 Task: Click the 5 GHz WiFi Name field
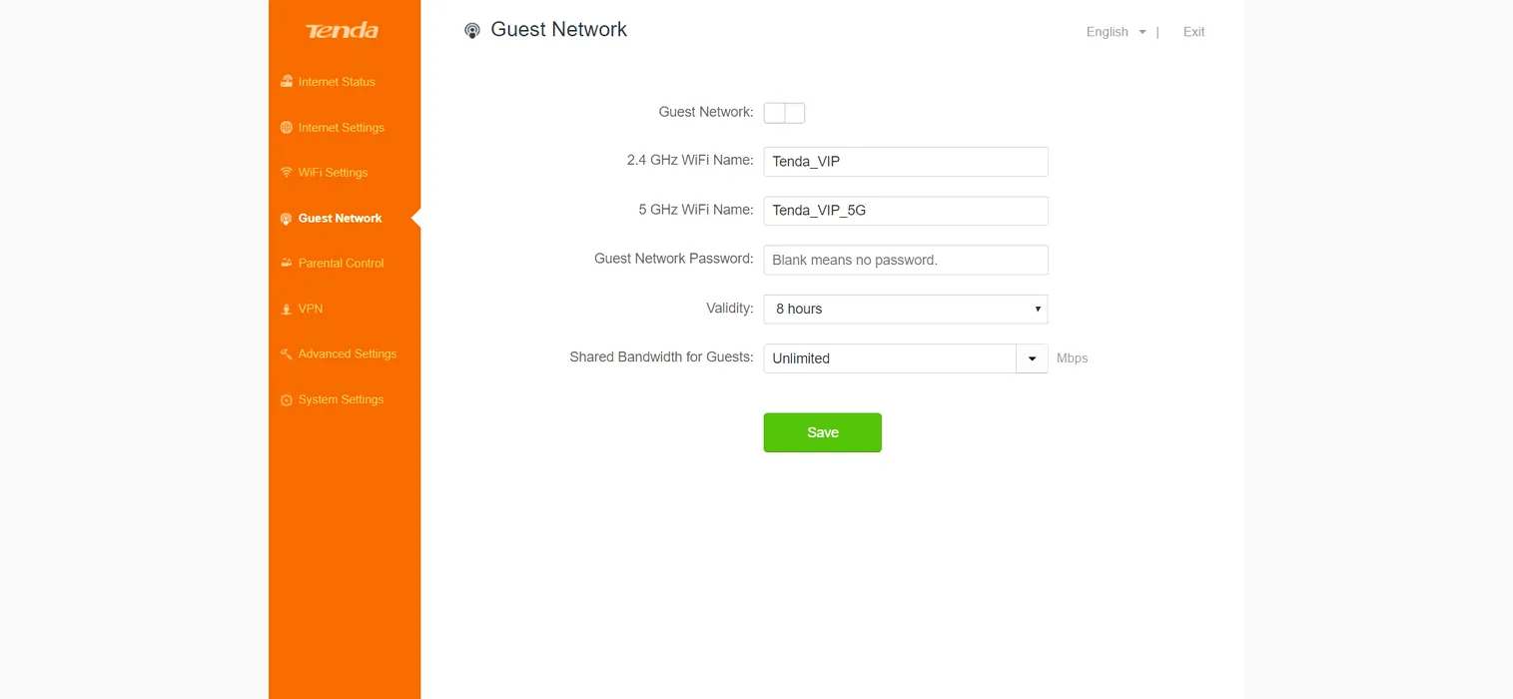click(x=905, y=211)
